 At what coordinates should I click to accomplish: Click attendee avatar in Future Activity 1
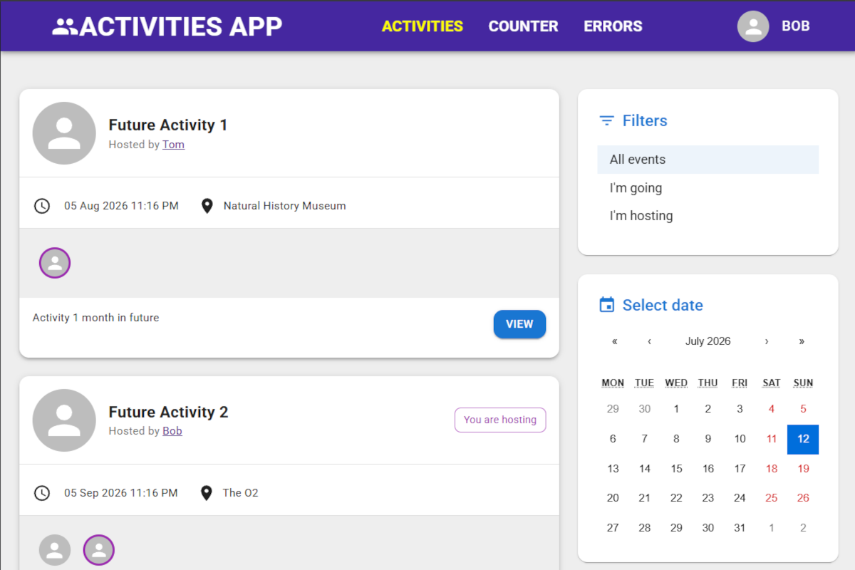tap(55, 263)
